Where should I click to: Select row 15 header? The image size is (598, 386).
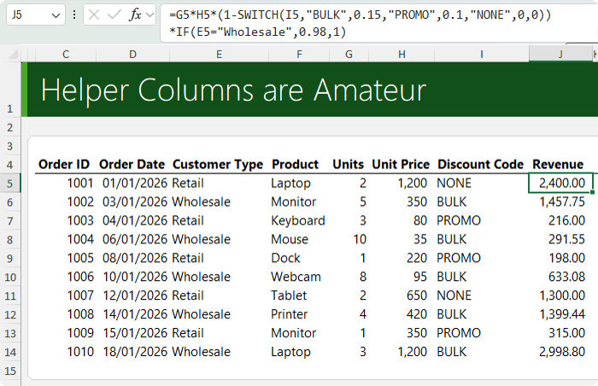(x=10, y=371)
